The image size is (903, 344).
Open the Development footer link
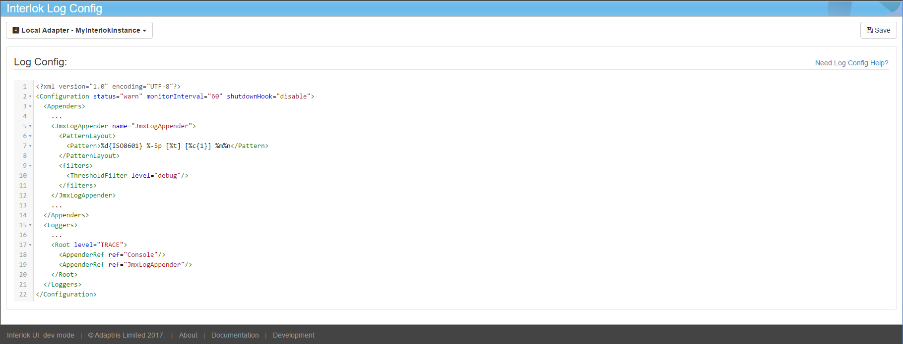coord(294,335)
